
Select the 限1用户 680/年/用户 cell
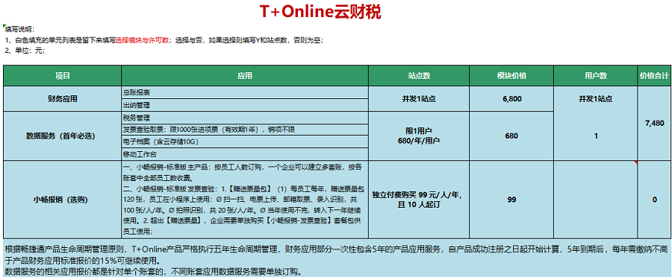419,136
